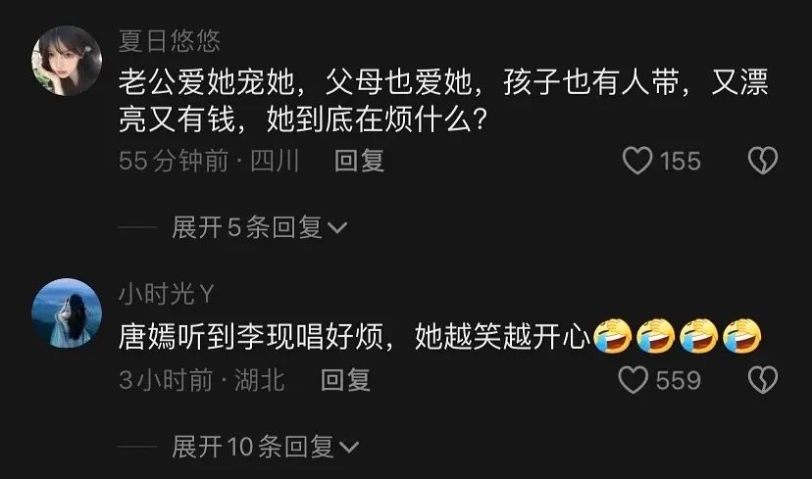The height and width of the screenshot is (479, 812).
Task: Select the 155 like count
Action: [x=681, y=161]
